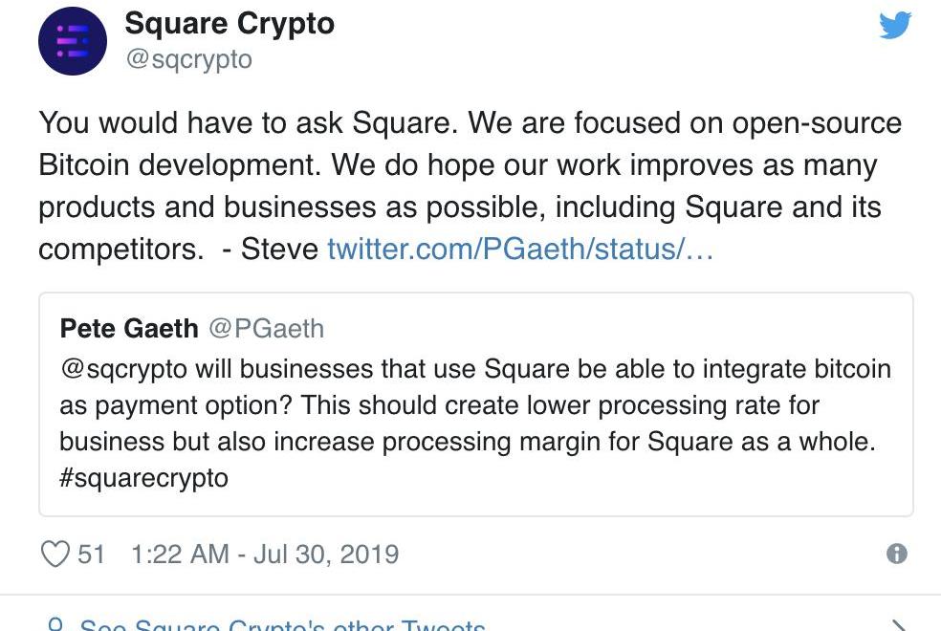941x631 pixels.
Task: Expand the chevron arrow at bottom right
Action: coord(897,625)
